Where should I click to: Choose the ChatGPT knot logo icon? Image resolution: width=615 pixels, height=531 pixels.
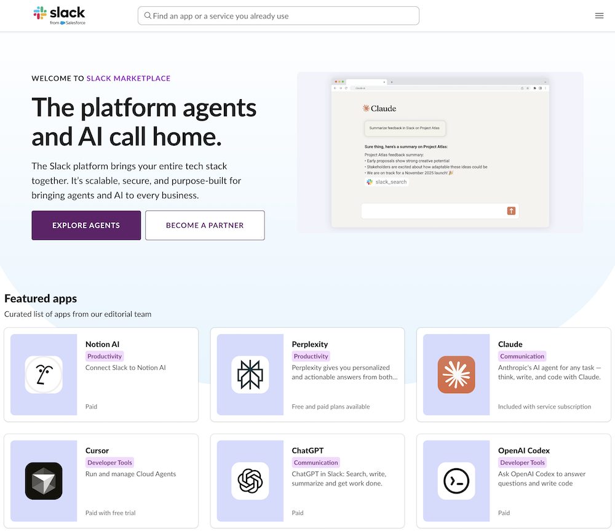pos(250,481)
